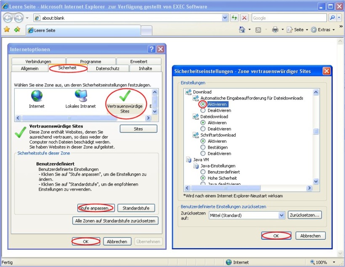345x267 pixels.
Task: Enable Automatische Eingabeaufforderung with Aktivieren
Action: [x=203, y=104]
